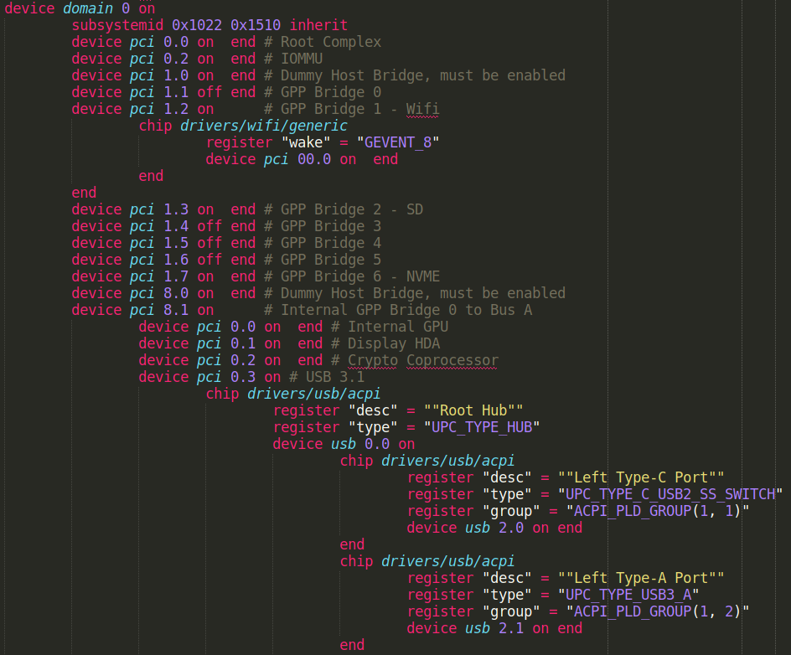Click "off" on the pci 1.1 line

209,92
